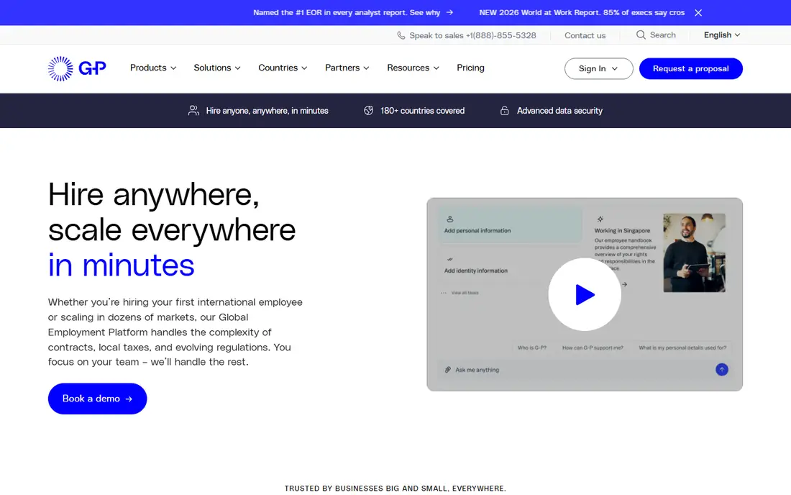The image size is (791, 495).
Task: Click the 'Ask me anything' text
Action: 477,370
